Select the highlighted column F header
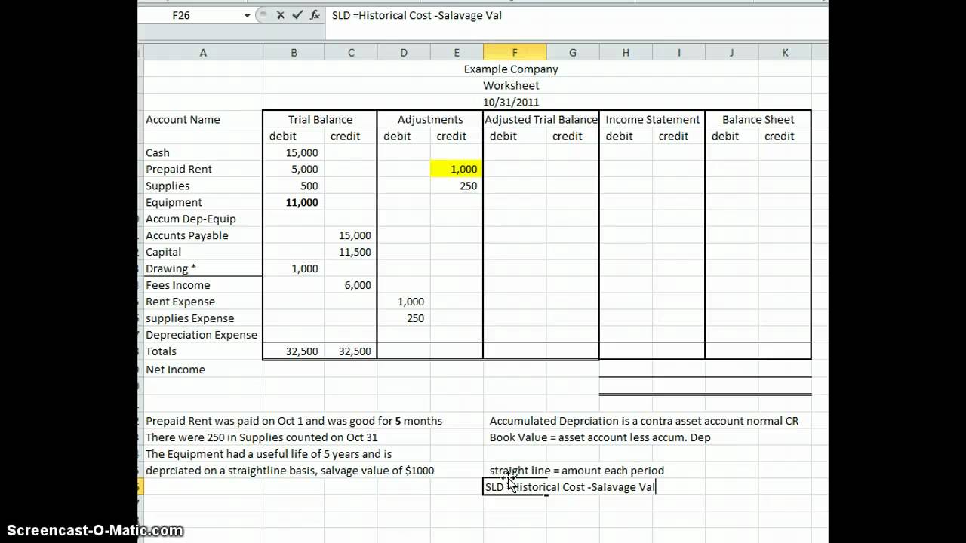Screen dimensions: 966x543 (x=515, y=51)
